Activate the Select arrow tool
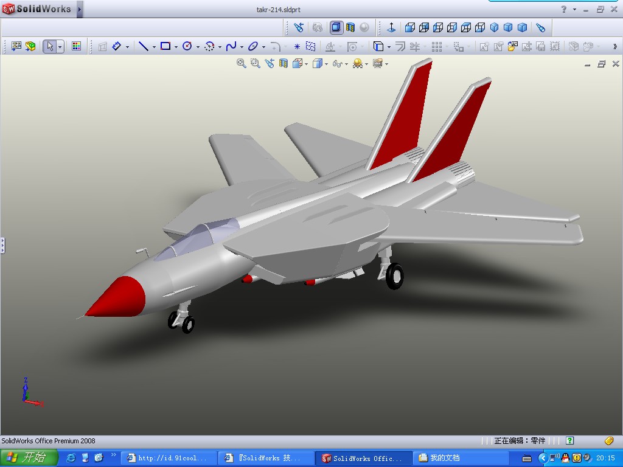Image resolution: width=623 pixels, height=467 pixels. click(50, 46)
